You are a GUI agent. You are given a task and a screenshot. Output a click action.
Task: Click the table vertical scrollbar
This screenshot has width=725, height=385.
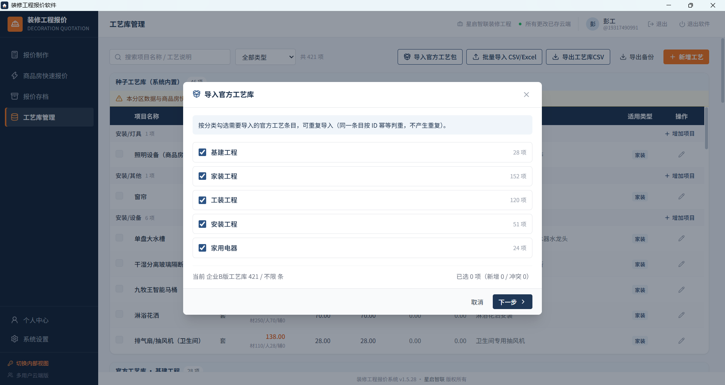tap(706, 128)
